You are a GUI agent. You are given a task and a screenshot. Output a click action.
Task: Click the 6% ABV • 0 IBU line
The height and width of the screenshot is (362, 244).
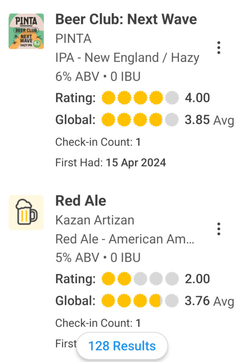[x=98, y=77]
